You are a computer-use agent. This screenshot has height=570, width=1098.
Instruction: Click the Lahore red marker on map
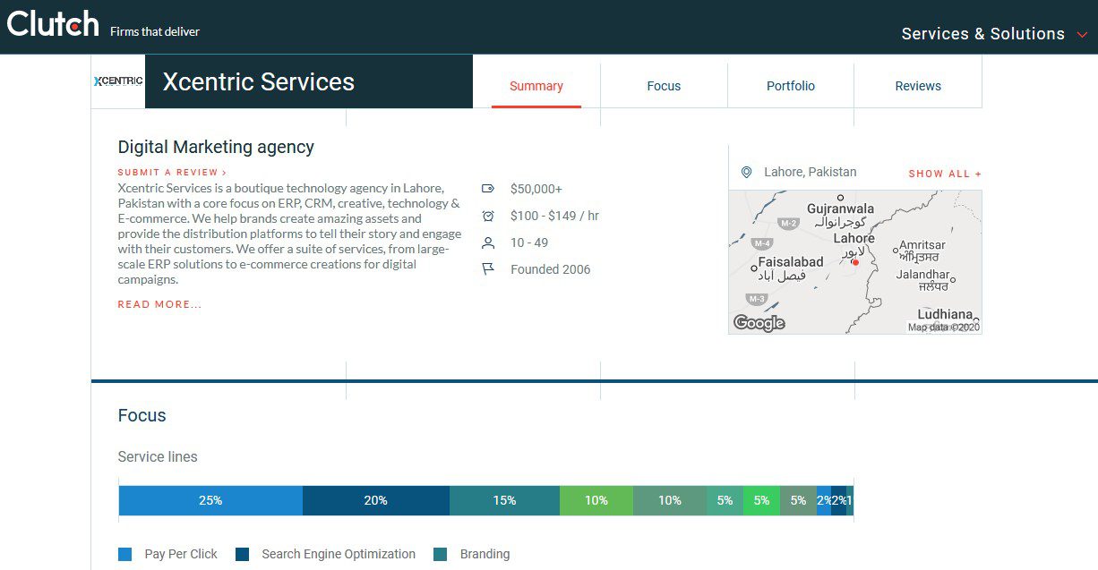[855, 262]
